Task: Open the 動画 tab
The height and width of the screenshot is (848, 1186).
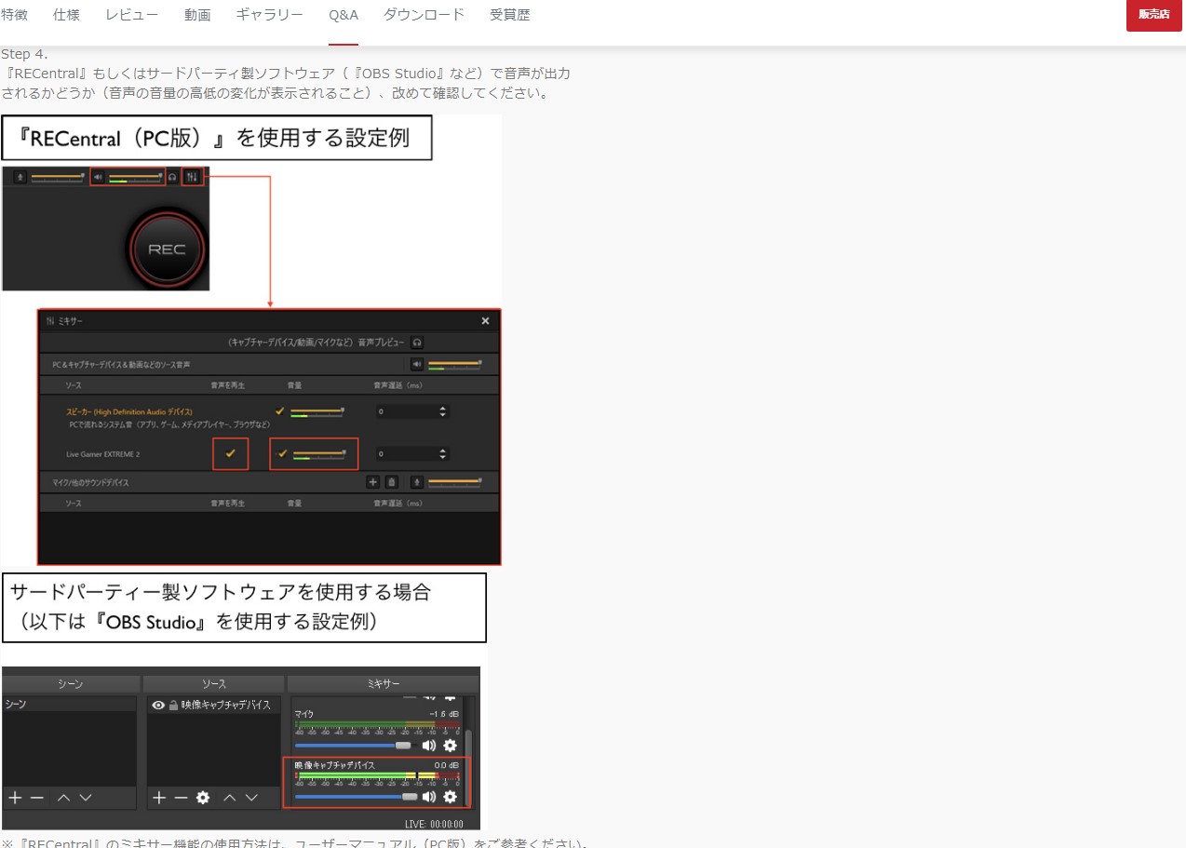Action: coord(197,15)
